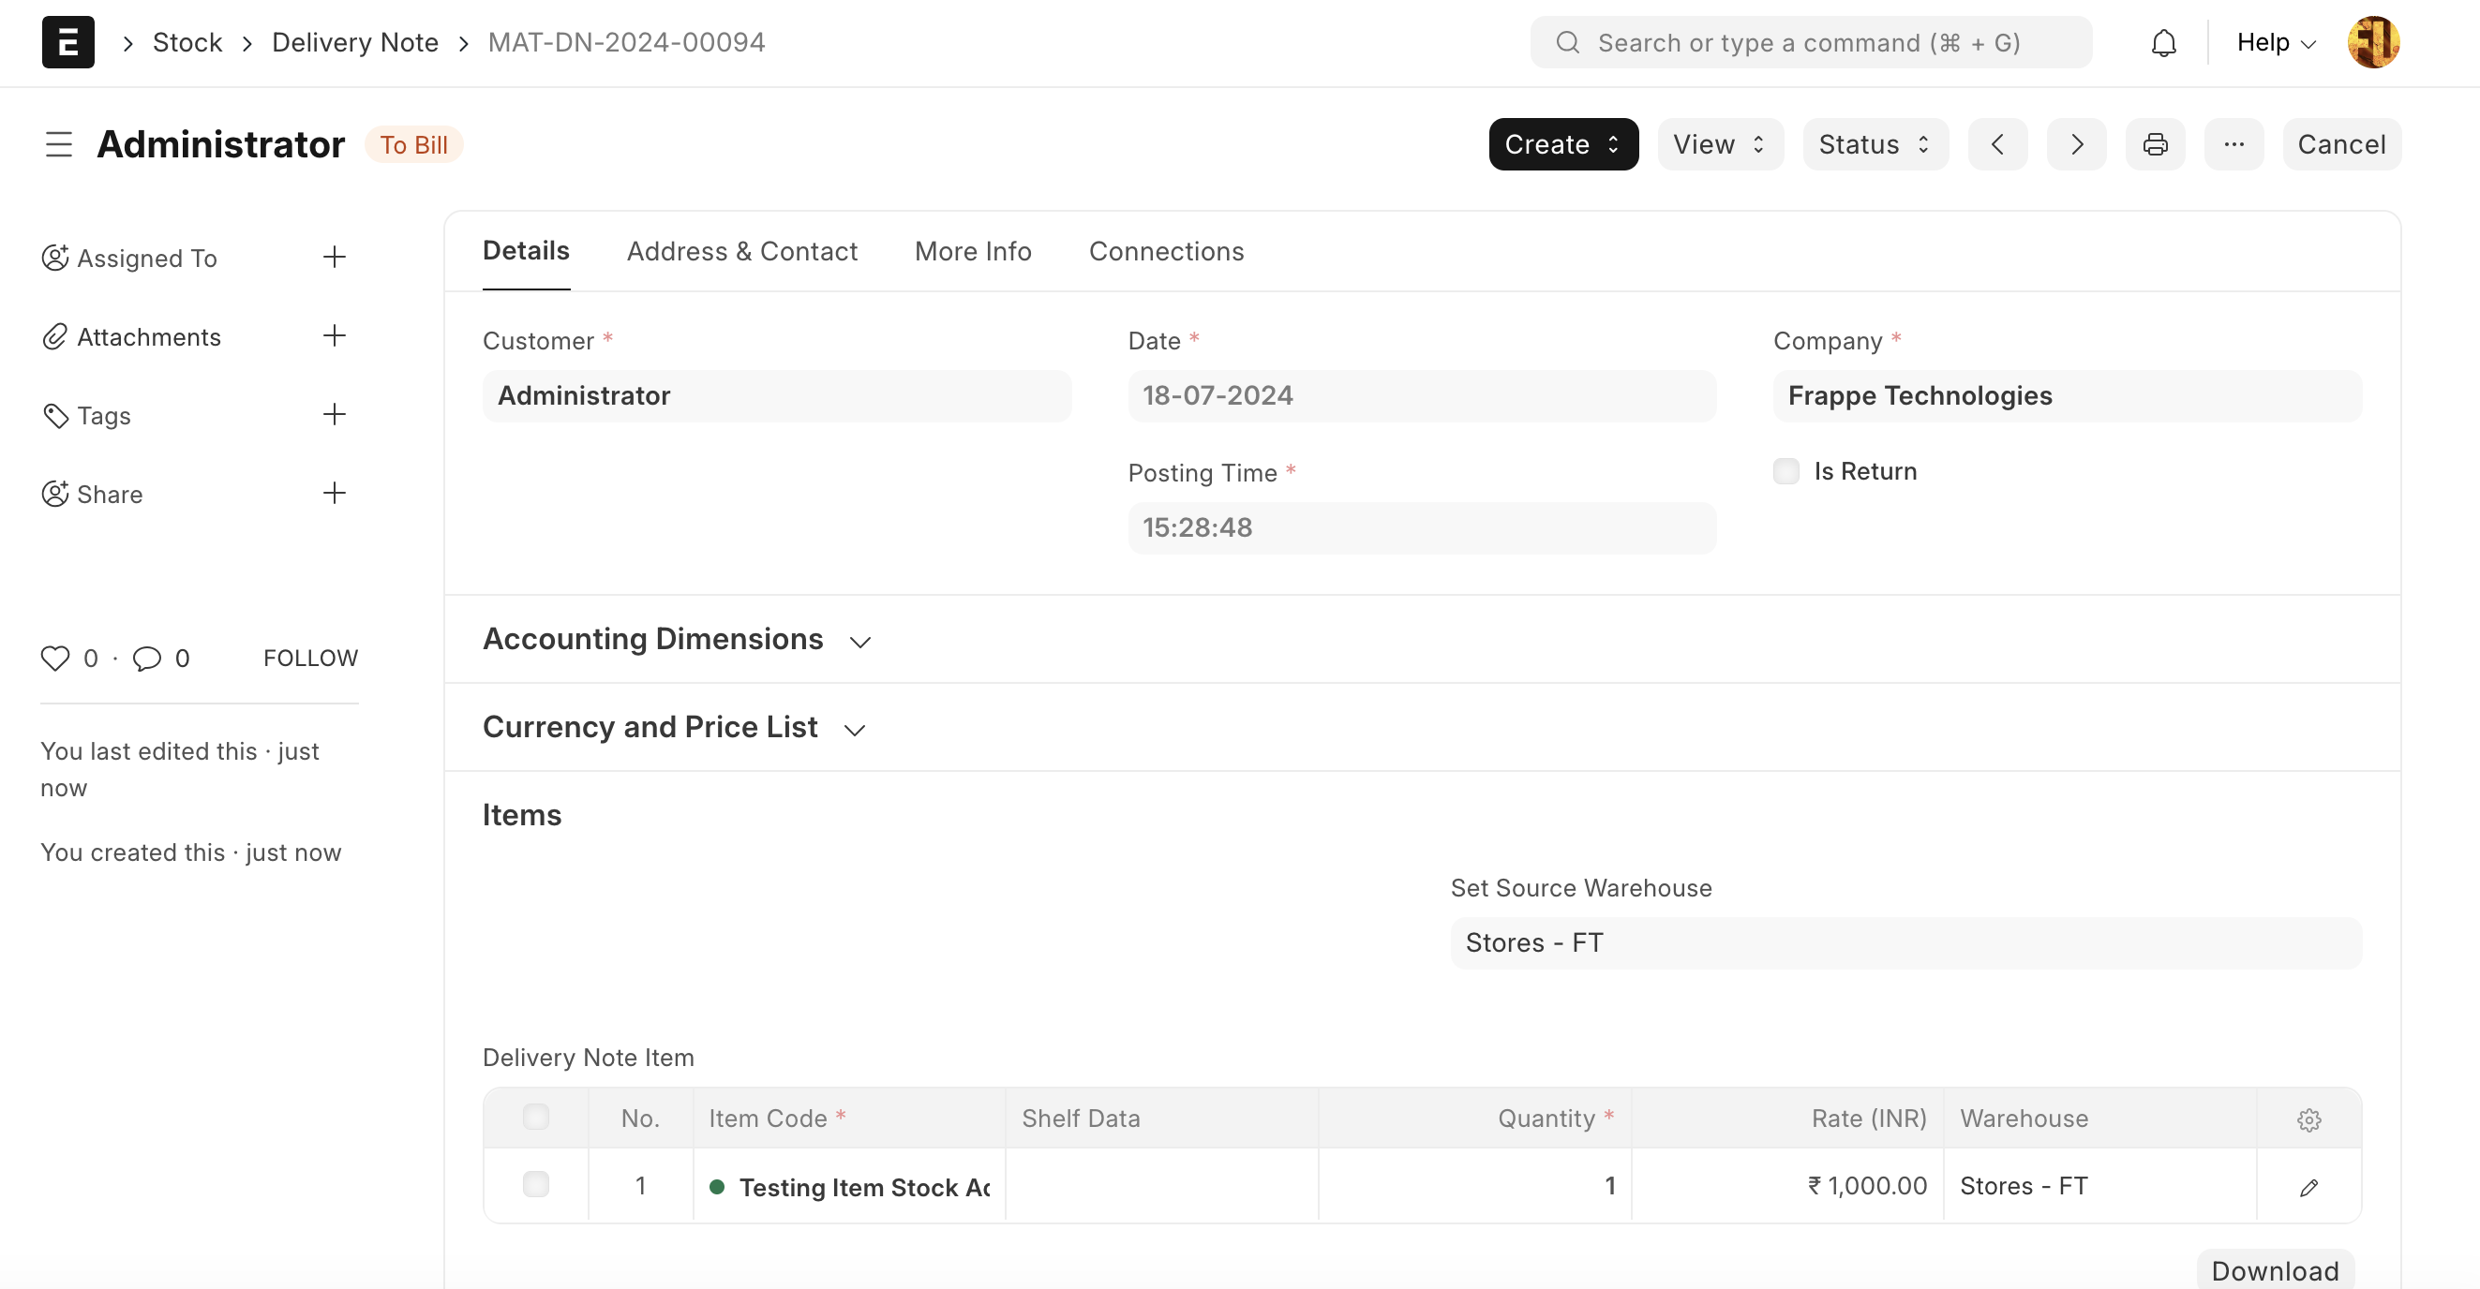Viewport: 2480px width, 1289px height.
Task: Print this delivery note via printer icon
Action: [2155, 144]
